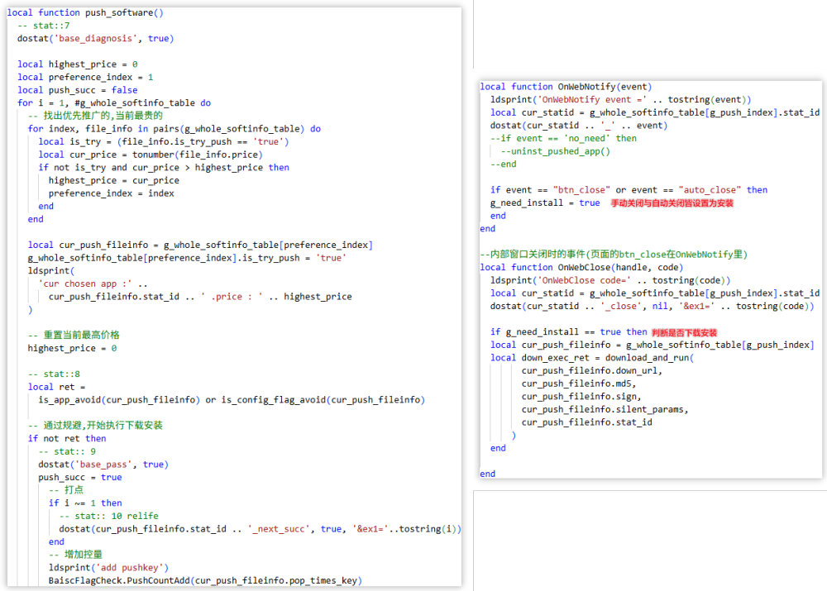Screen dimensions: 827x591
Task: Click the g_need_install = true assignment
Action: pyautogui.click(x=545, y=203)
